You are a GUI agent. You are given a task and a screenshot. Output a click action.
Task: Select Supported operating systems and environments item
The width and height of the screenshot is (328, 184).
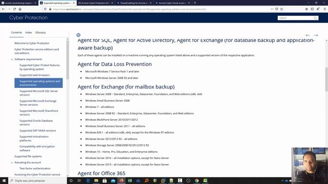(38, 83)
